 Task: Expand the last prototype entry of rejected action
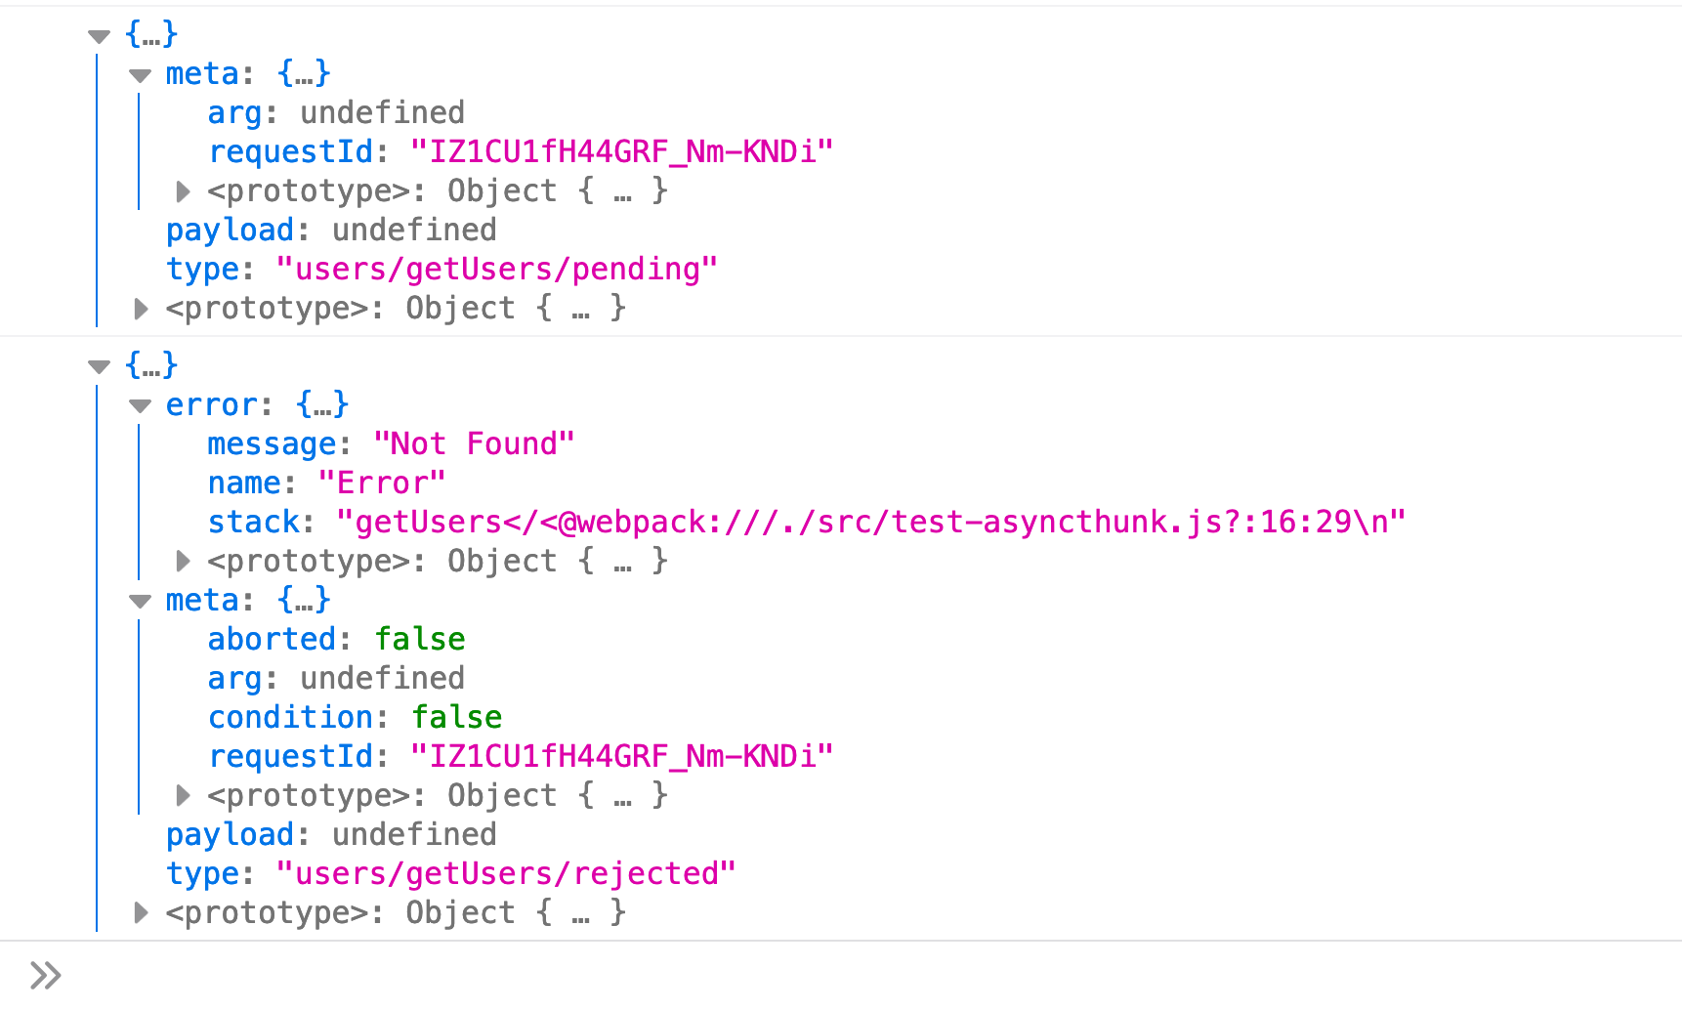coord(141,912)
